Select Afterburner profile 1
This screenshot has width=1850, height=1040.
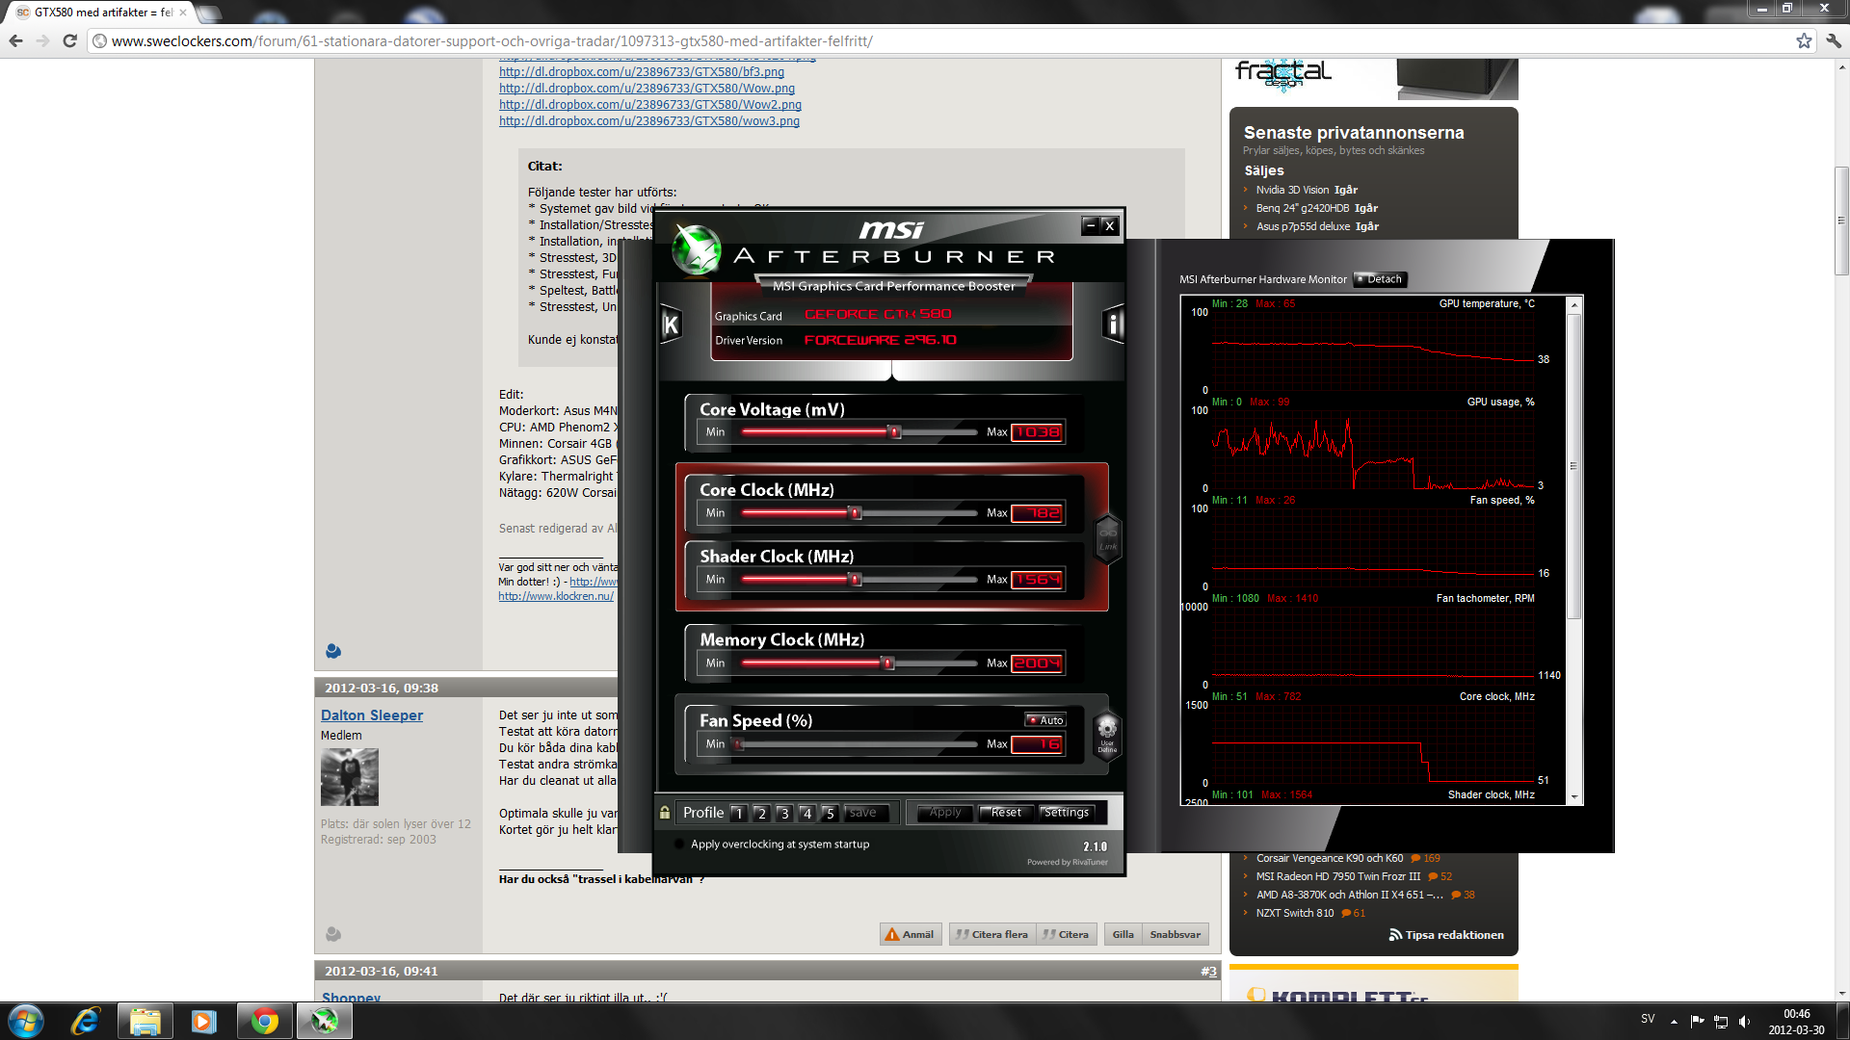[739, 814]
